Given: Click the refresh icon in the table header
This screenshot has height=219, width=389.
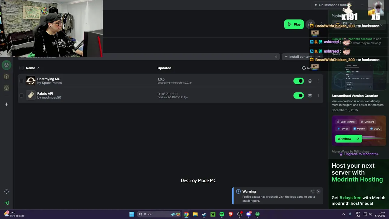Looking at the screenshot, I should point(304,68).
